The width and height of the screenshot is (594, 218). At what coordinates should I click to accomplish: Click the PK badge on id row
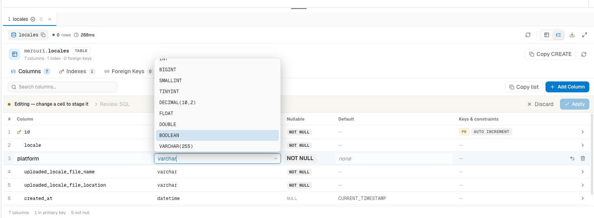point(464,132)
